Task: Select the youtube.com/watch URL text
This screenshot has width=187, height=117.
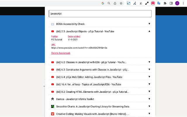Action: 79,48
